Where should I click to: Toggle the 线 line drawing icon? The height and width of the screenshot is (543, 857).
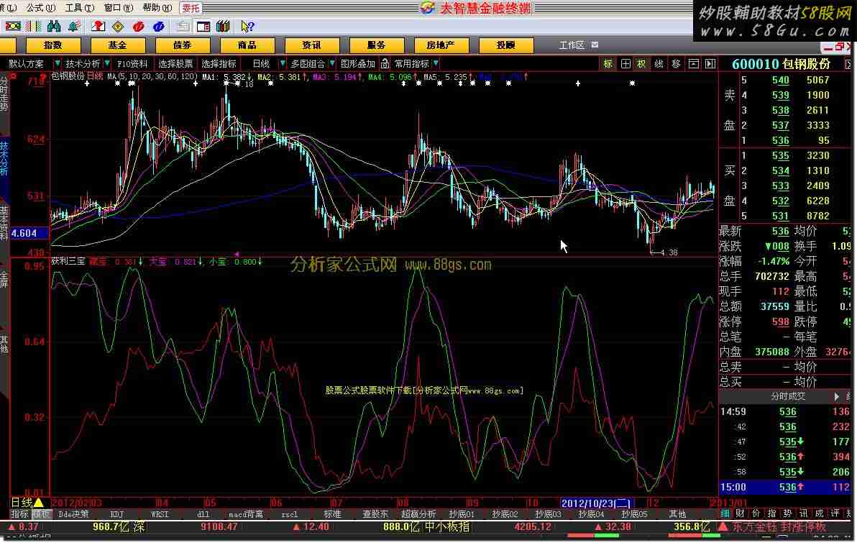pyautogui.click(x=659, y=64)
